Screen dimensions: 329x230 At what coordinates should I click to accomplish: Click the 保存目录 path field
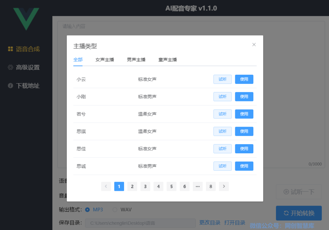140,223
